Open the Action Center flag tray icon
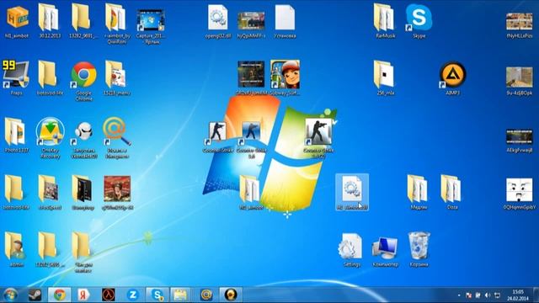The image size is (539, 303). [468, 295]
